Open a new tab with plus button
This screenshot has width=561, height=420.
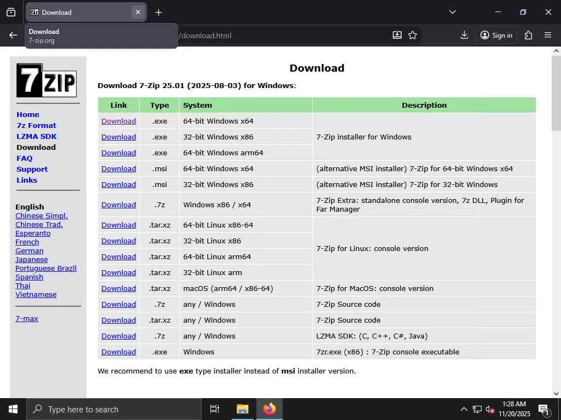pyautogui.click(x=158, y=13)
